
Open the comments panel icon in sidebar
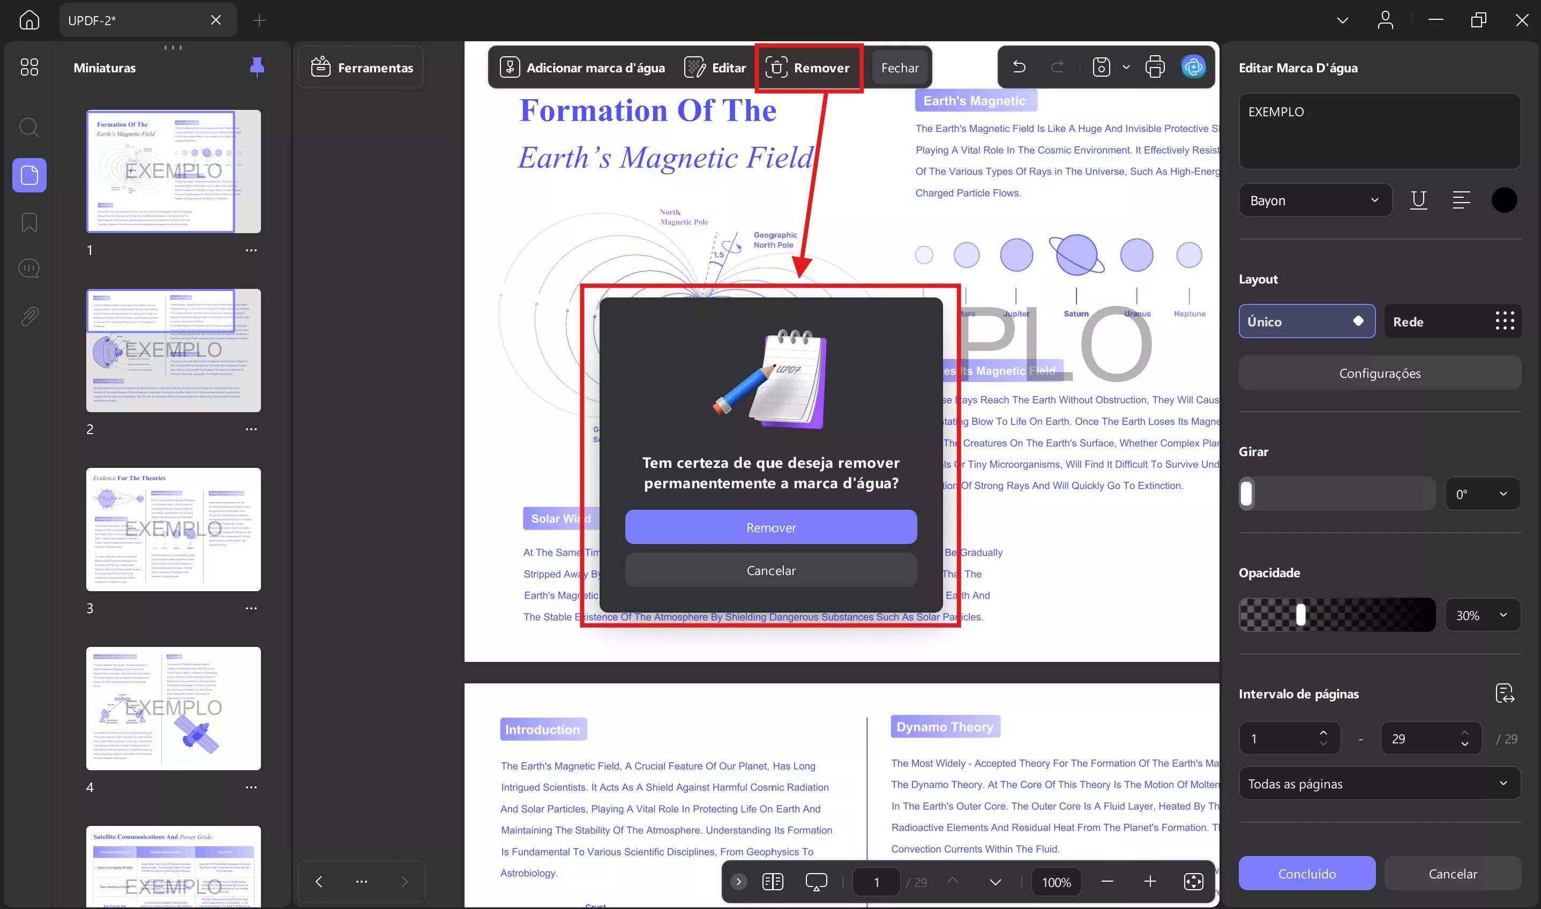pos(29,269)
